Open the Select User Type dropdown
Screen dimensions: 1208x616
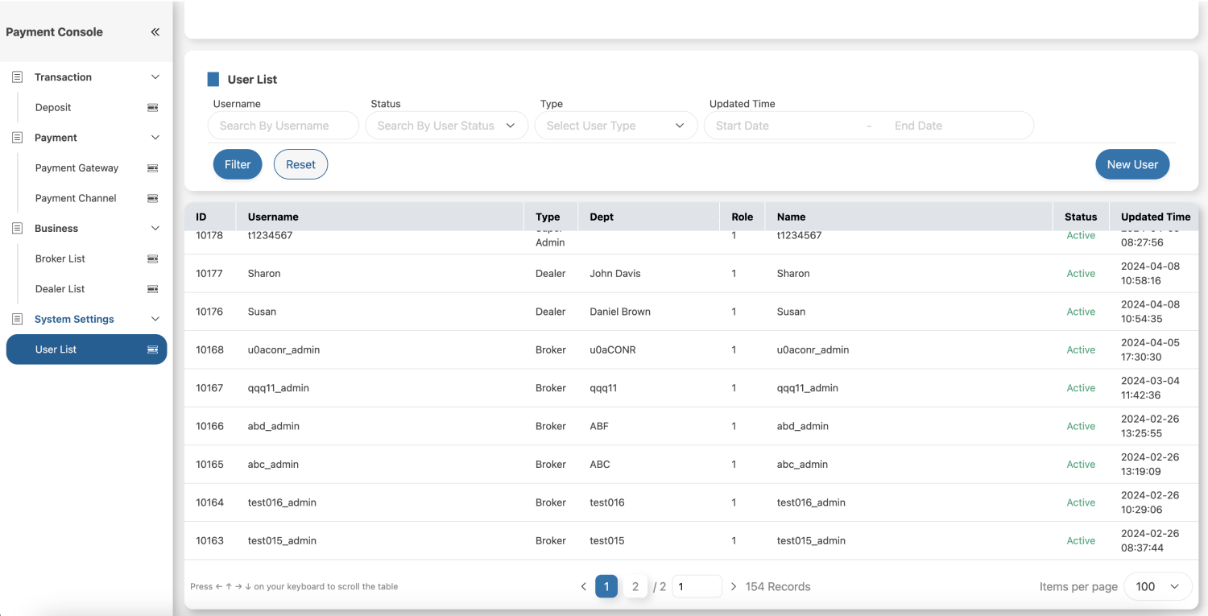point(615,126)
